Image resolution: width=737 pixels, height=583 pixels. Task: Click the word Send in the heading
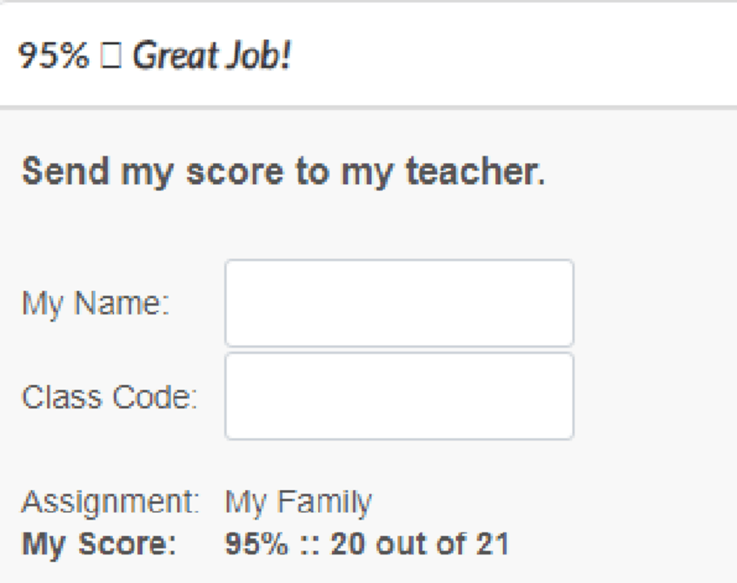(64, 171)
